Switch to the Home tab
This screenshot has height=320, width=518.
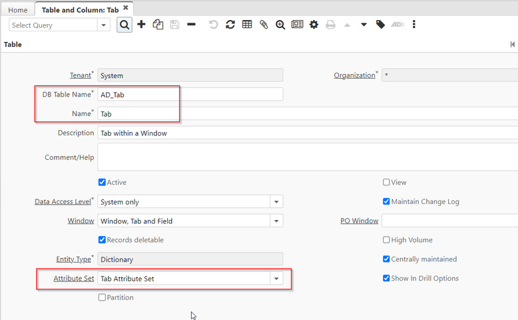pos(18,10)
